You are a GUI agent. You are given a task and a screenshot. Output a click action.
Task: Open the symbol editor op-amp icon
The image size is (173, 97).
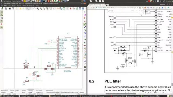[x=57, y=8]
